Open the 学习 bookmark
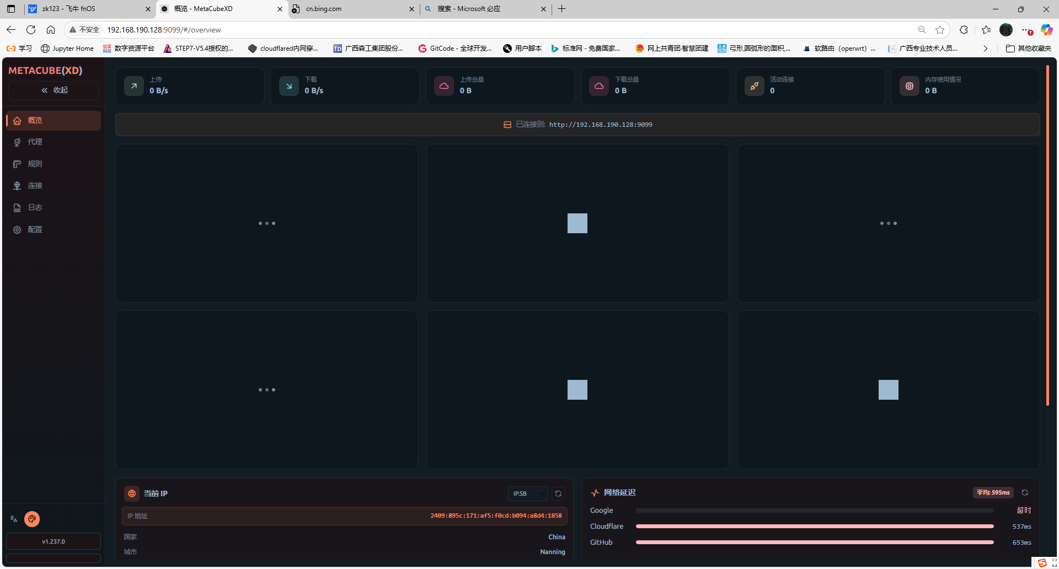 tap(19, 49)
